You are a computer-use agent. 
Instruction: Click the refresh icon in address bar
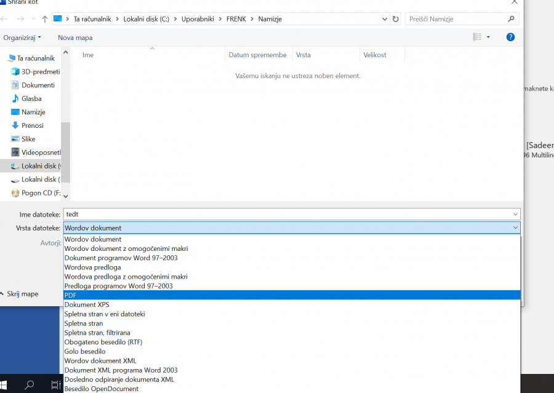point(395,19)
